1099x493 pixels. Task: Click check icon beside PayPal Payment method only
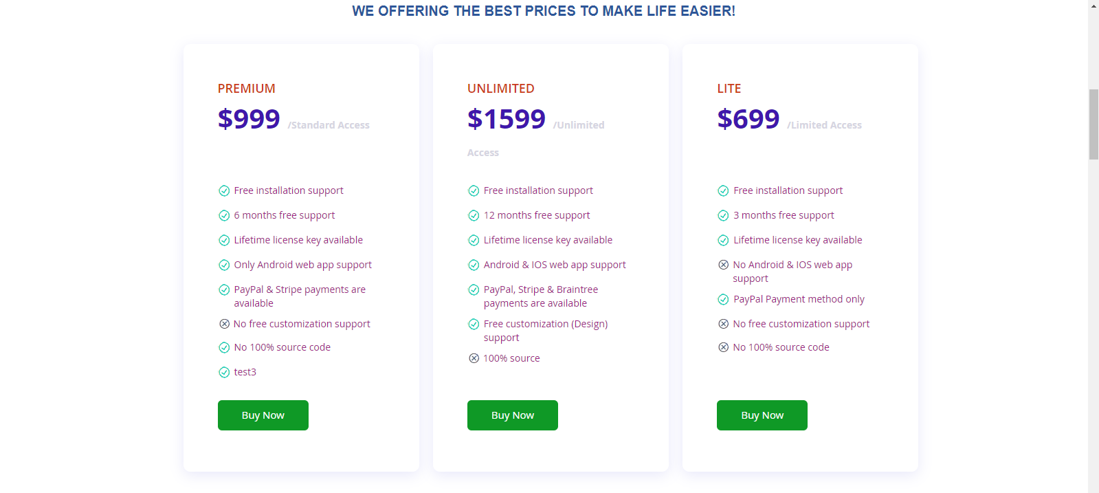(723, 299)
